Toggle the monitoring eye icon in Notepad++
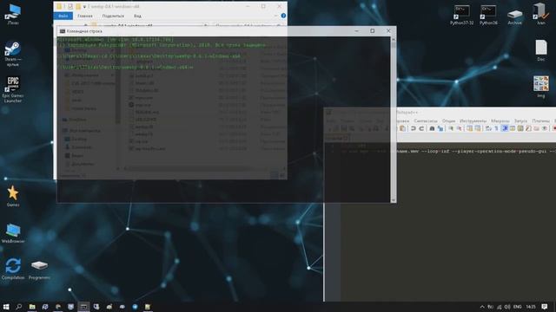 (x=545, y=128)
